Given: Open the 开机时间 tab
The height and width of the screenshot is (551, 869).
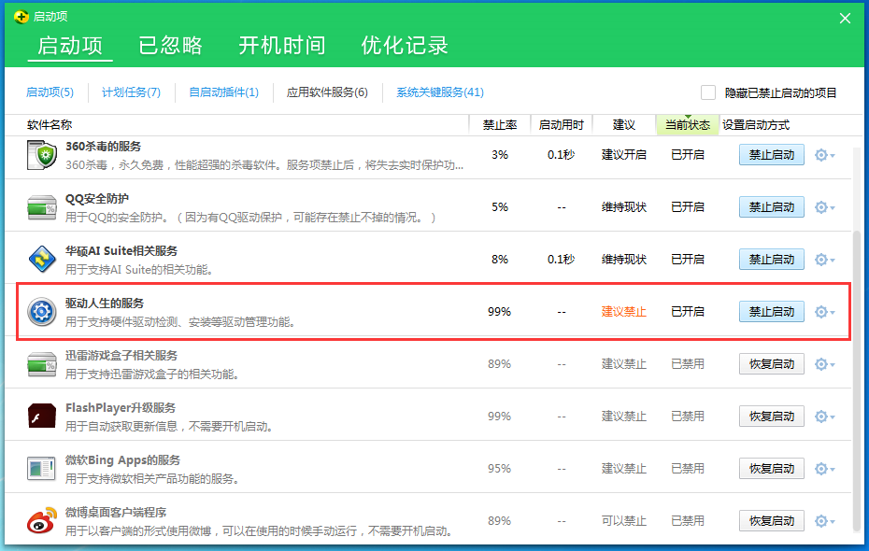Looking at the screenshot, I should pos(282,44).
